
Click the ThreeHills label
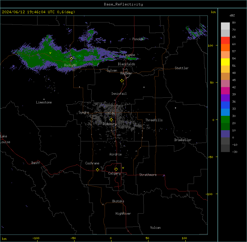[x=154, y=120]
